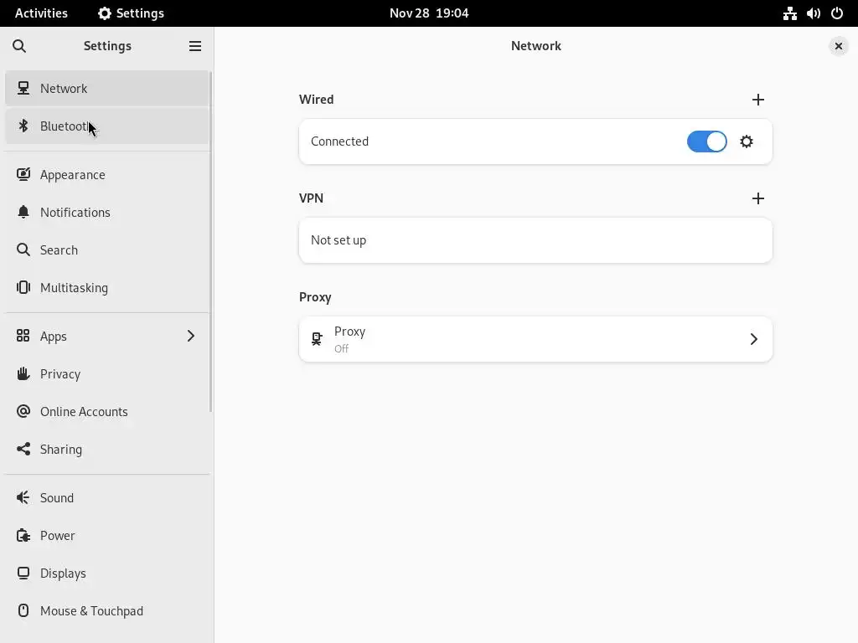Click the Apps grid icon
Image resolution: width=858 pixels, height=643 pixels.
pos(23,336)
